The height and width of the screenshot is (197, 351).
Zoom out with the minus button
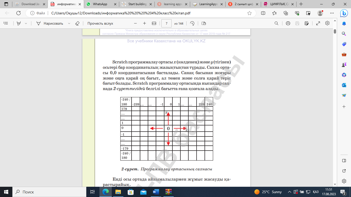click(135, 23)
